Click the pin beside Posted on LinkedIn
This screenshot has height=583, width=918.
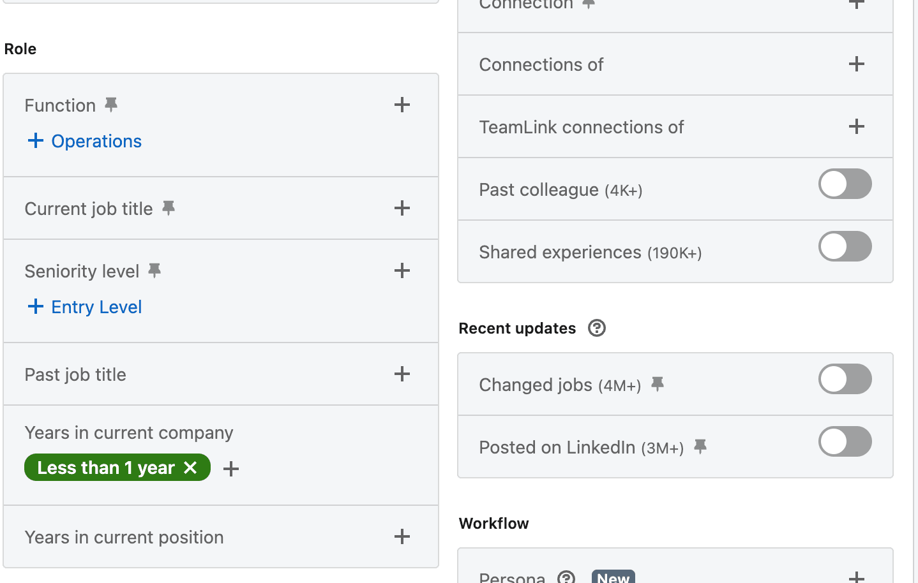coord(700,446)
